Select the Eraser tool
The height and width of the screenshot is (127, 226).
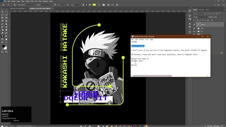6,27
